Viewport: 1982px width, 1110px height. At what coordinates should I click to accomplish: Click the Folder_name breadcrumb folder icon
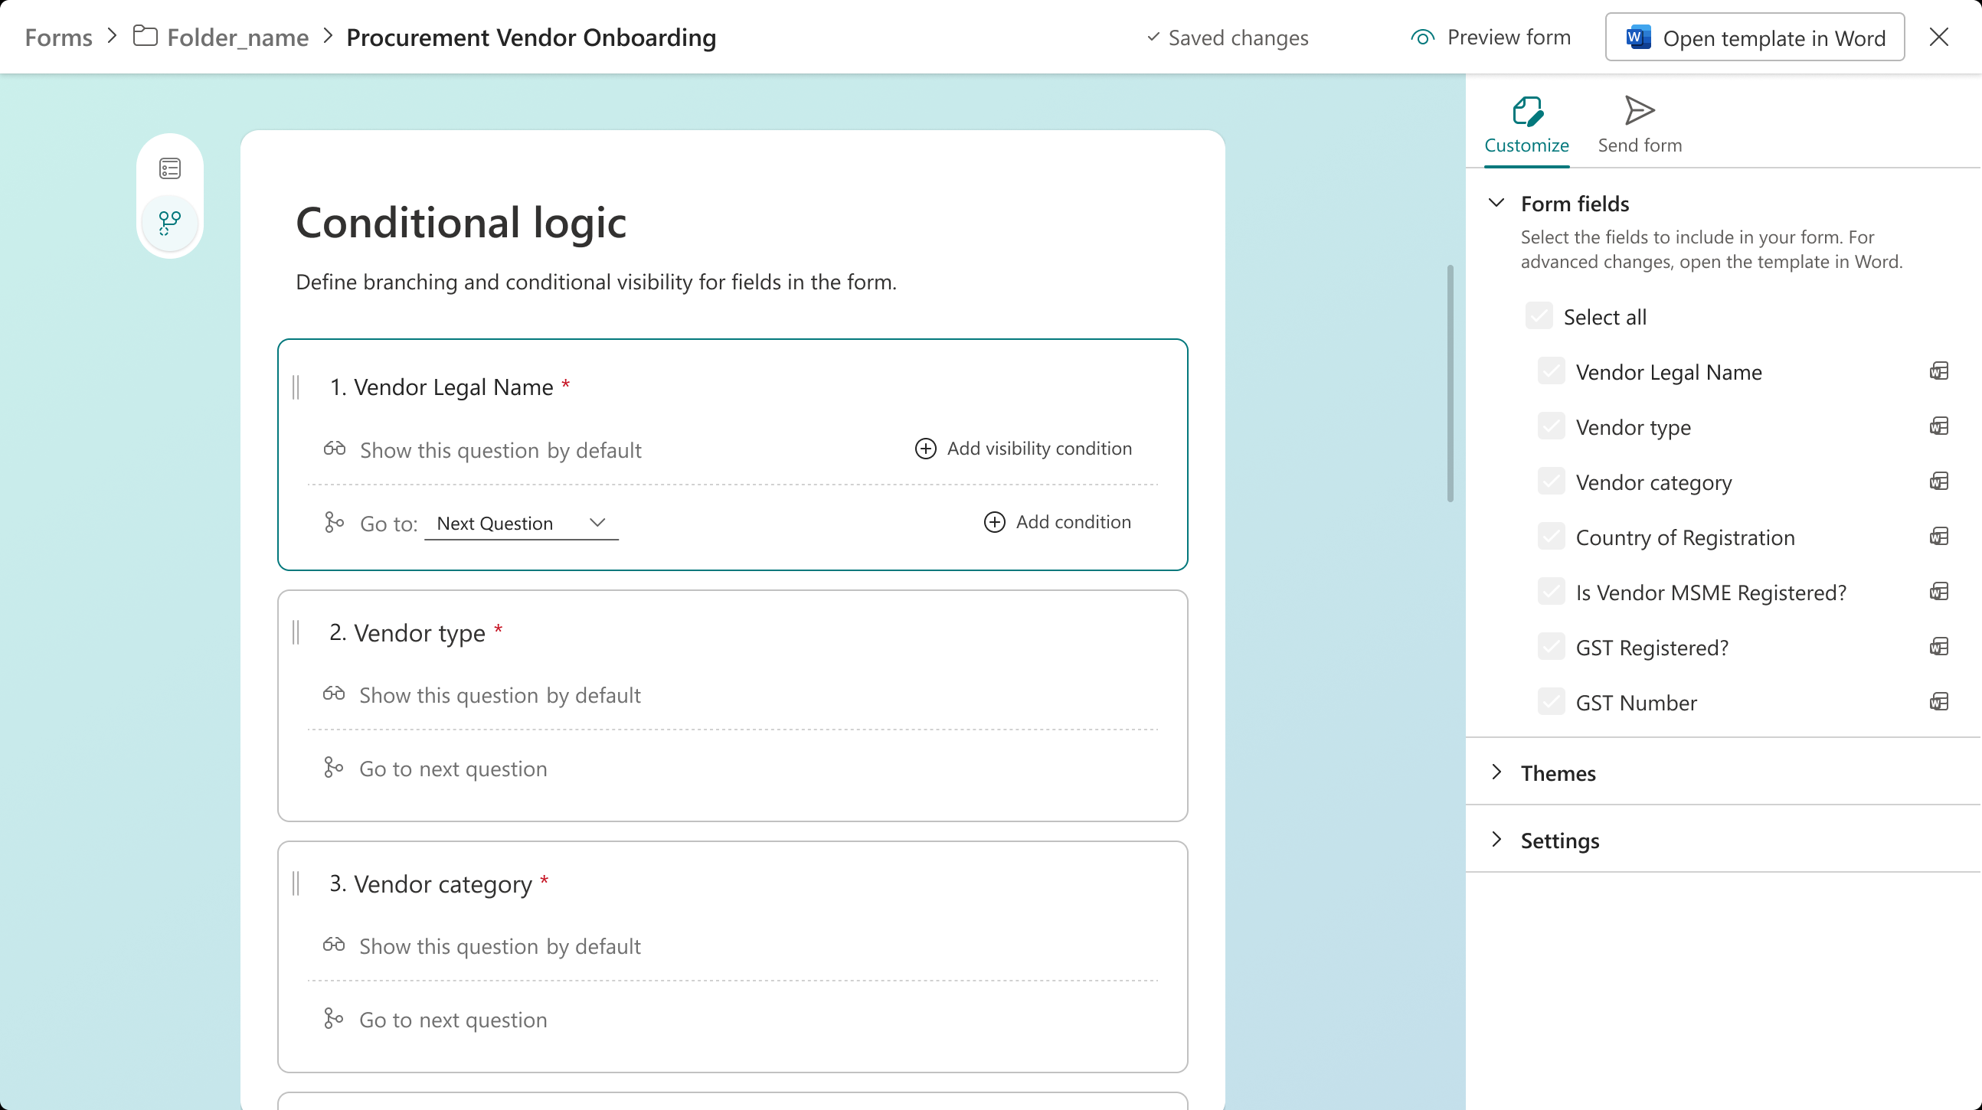point(145,36)
